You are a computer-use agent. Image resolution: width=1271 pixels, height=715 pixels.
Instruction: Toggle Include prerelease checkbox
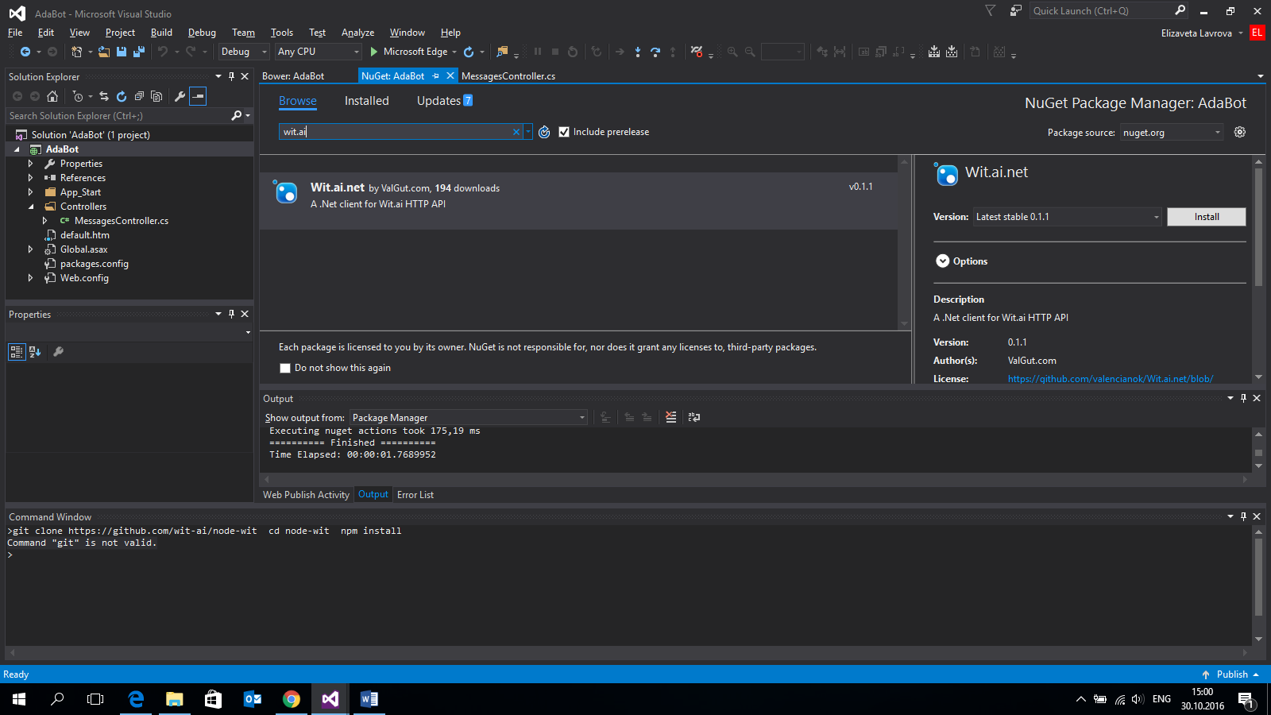click(x=564, y=132)
